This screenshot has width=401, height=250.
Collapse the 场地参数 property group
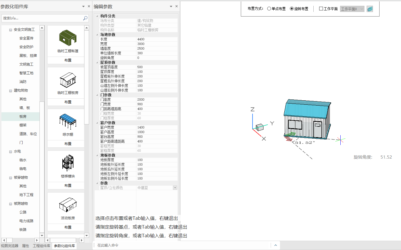[x=97, y=35]
